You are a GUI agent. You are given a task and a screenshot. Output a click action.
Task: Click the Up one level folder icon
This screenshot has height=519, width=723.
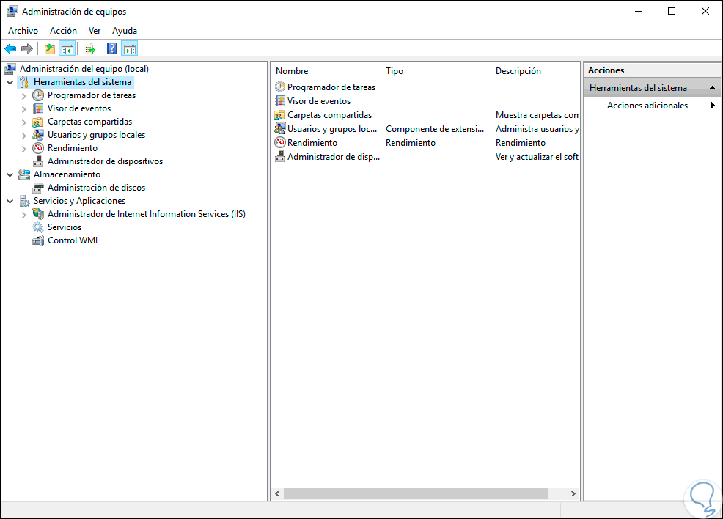[x=50, y=48]
